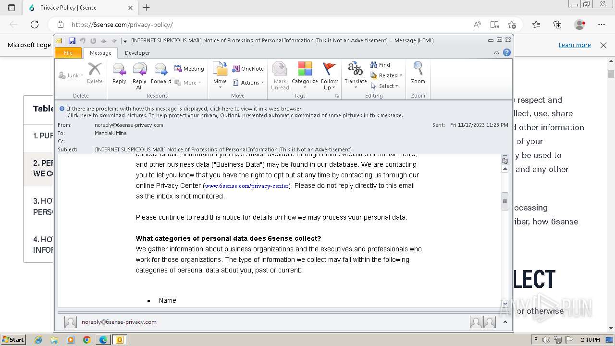Select the Message ribbon tab

[100, 53]
